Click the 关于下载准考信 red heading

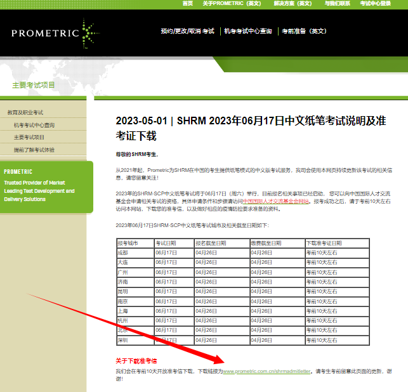136,361
